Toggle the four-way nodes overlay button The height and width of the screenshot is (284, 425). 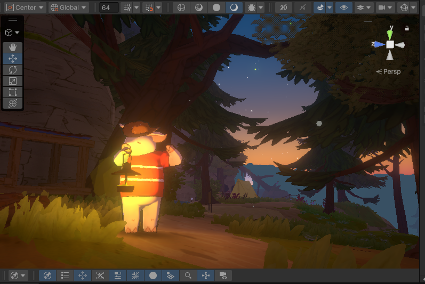(206, 275)
